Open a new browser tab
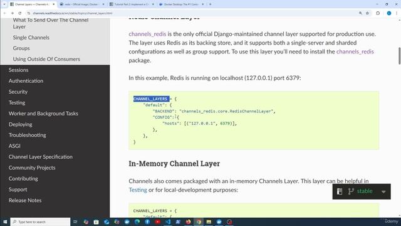This screenshot has width=401, height=226. pos(211,4)
